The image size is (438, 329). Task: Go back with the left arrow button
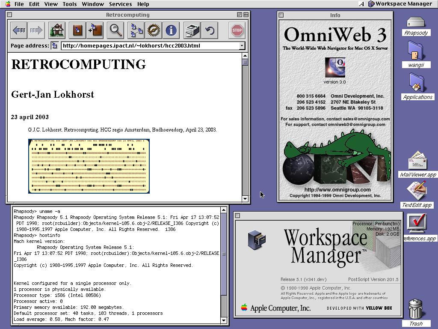tap(19, 30)
